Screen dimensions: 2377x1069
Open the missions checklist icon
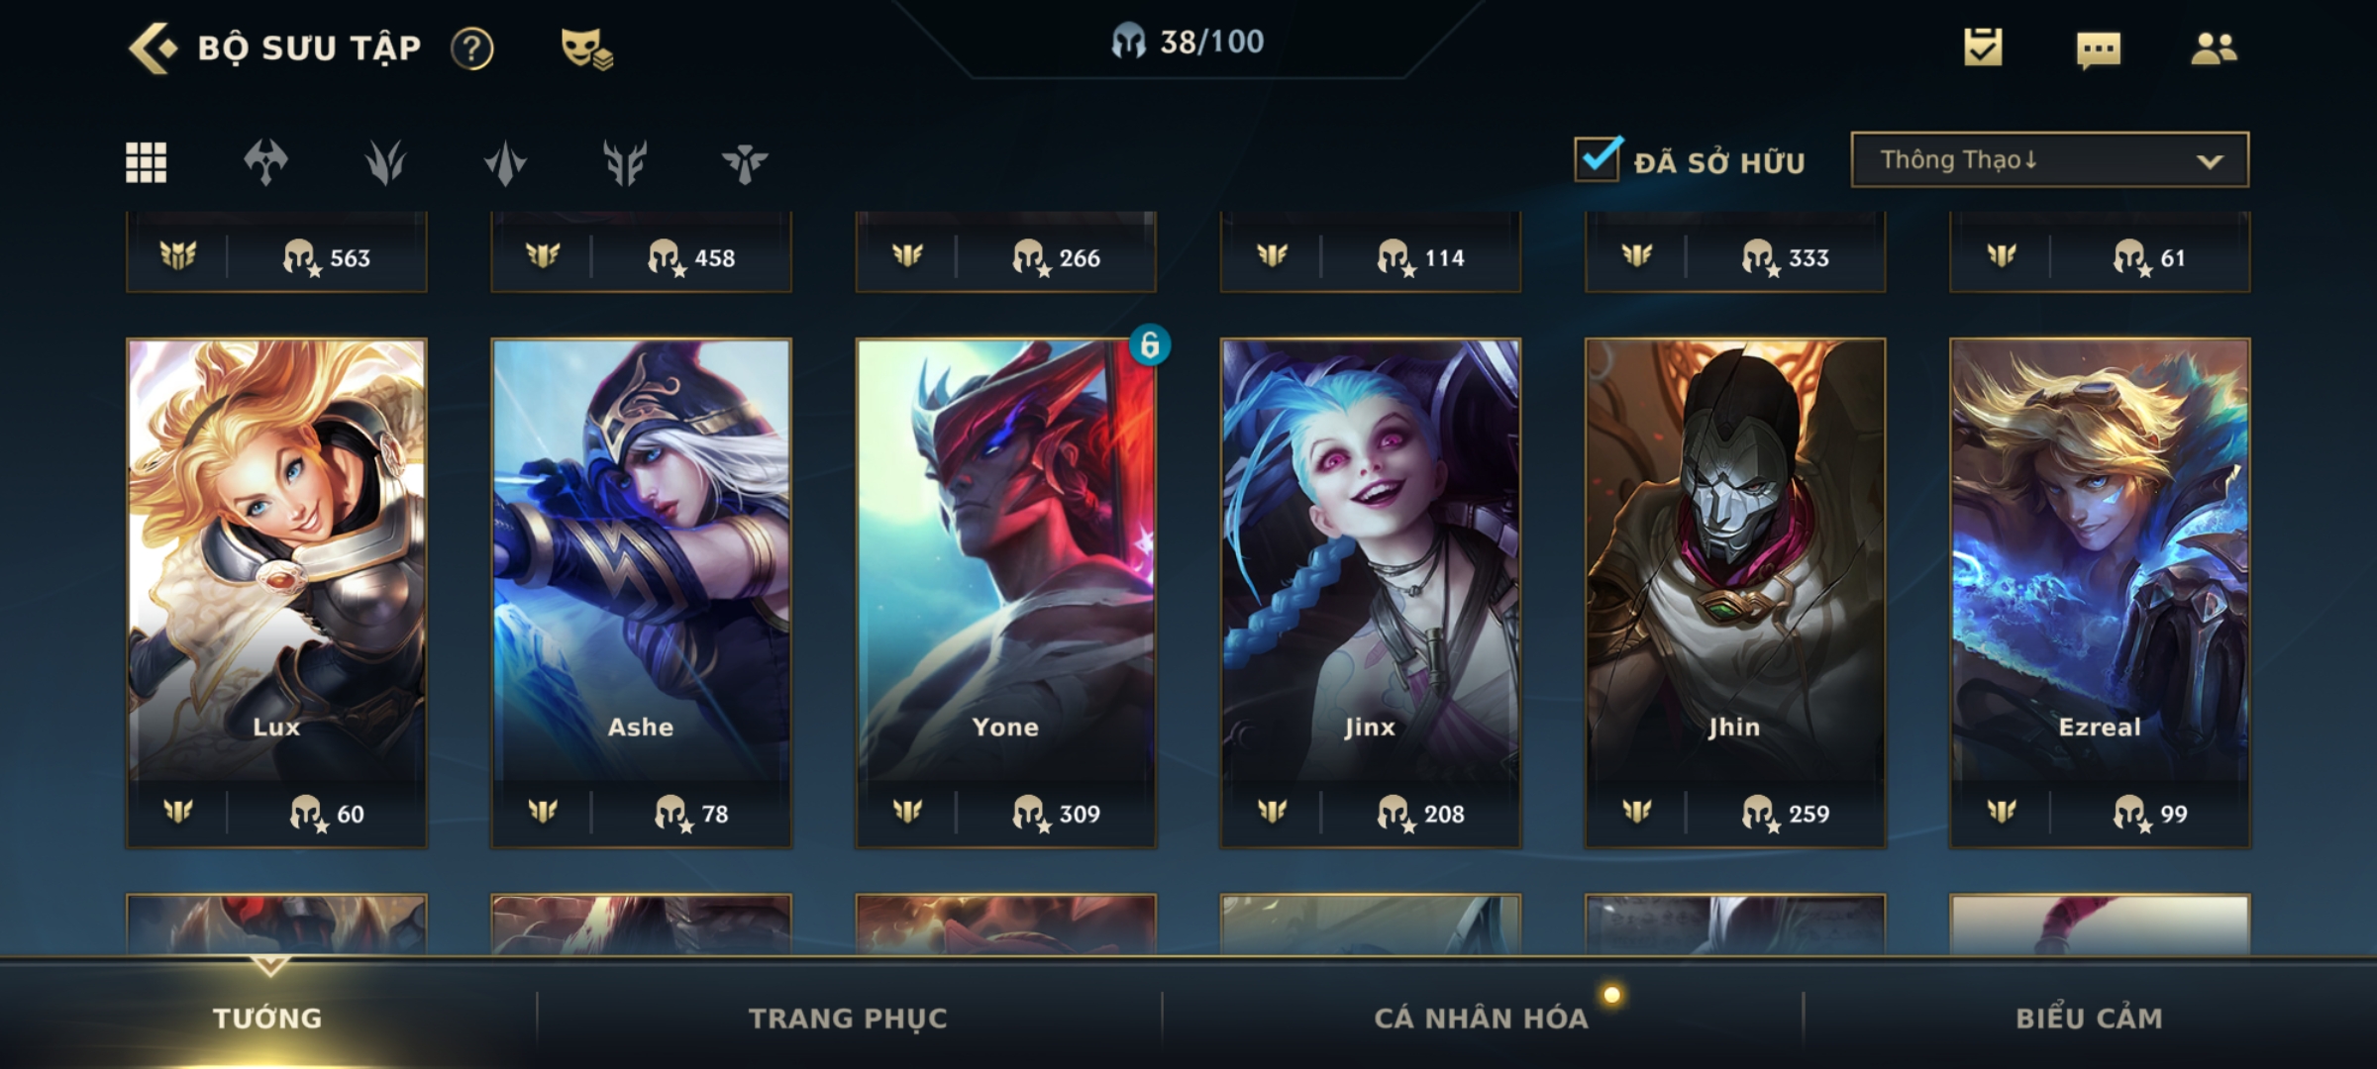tap(1983, 47)
